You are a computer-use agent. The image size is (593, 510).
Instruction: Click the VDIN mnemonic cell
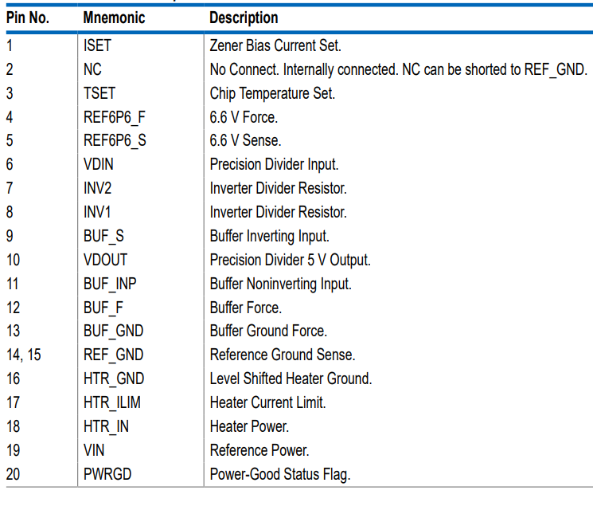click(x=99, y=165)
